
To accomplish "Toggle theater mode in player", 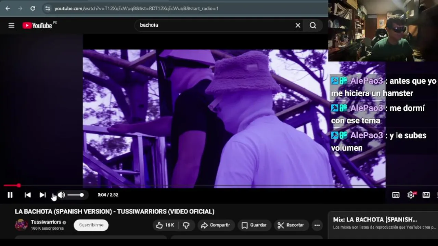I will tap(426, 195).
